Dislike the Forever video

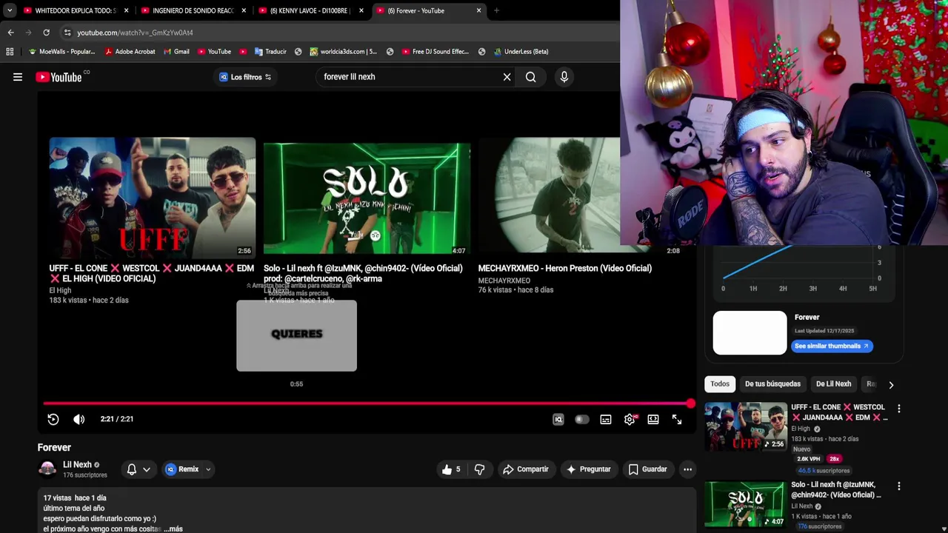click(x=480, y=469)
